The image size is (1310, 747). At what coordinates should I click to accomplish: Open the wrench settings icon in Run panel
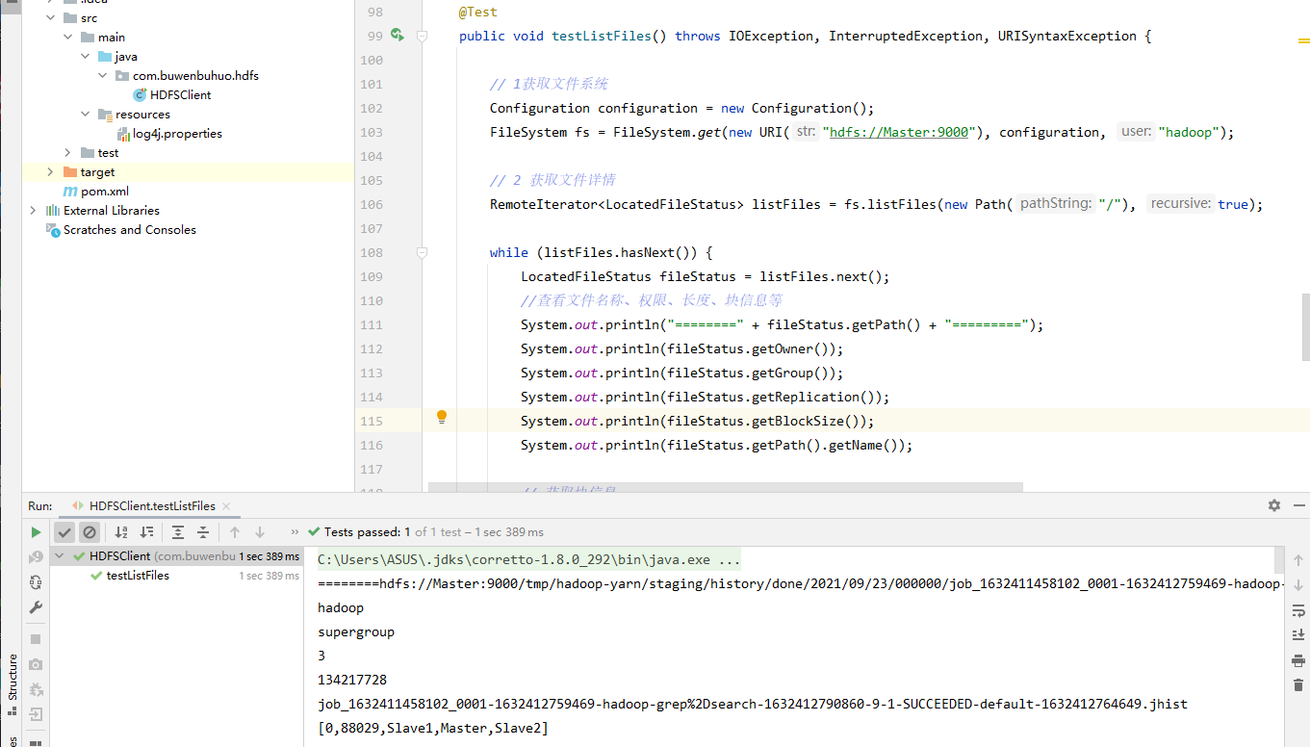[36, 607]
